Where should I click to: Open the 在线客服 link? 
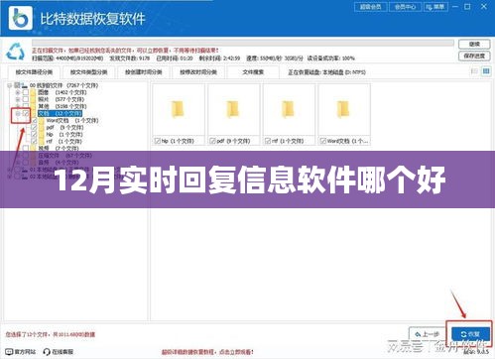[x=59, y=352]
